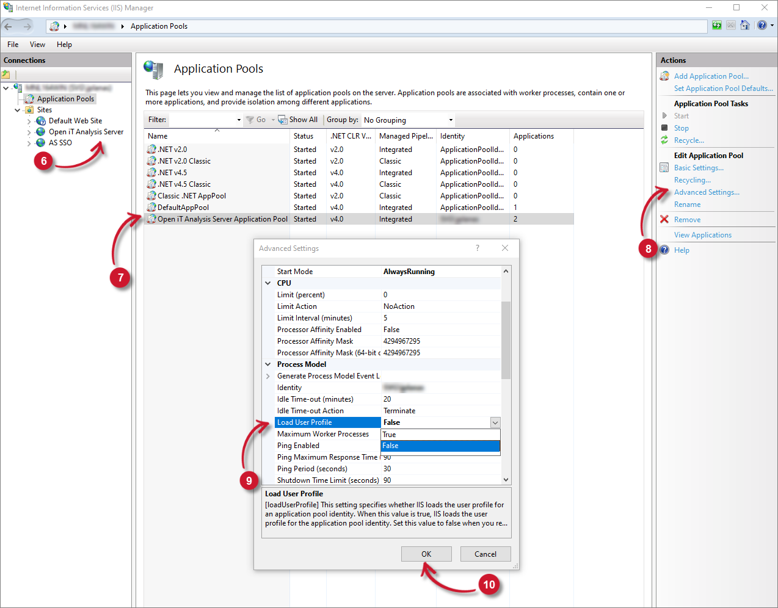Viewport: 778px width, 608px height.
Task: Click the Recycle green arrows icon
Action: pyautogui.click(x=664, y=140)
